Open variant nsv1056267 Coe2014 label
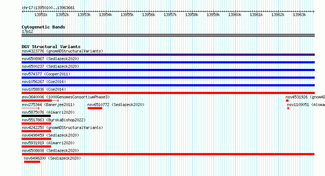 [44, 82]
